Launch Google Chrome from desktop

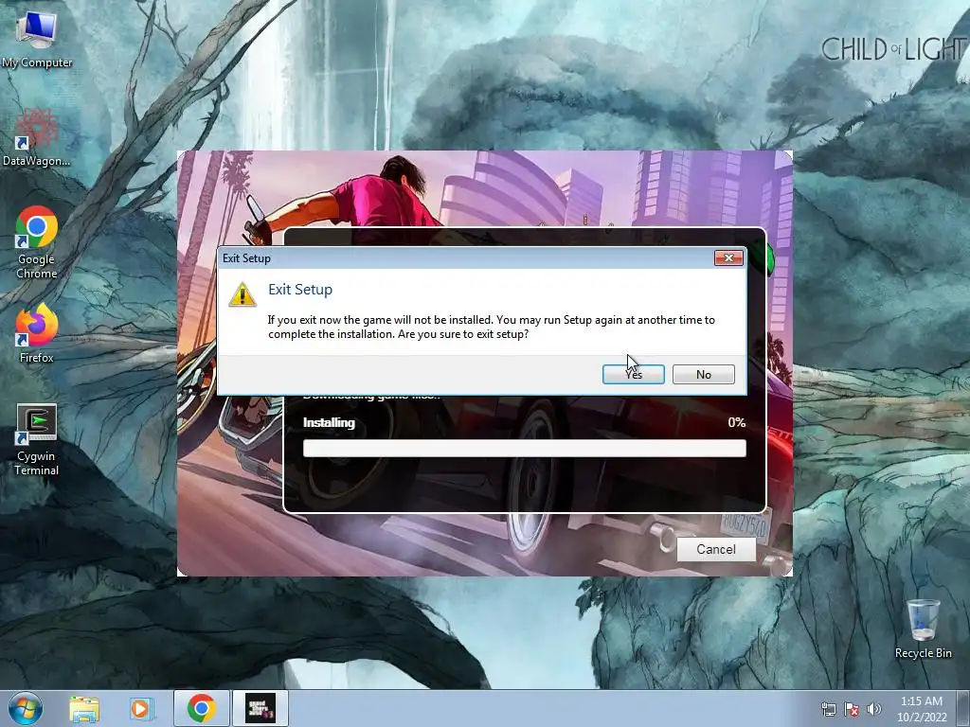37,242
